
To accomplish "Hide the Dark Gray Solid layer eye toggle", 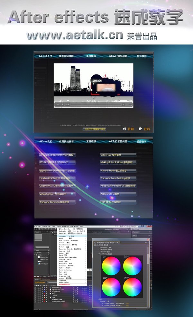I will pyautogui.click(x=35, y=300).
